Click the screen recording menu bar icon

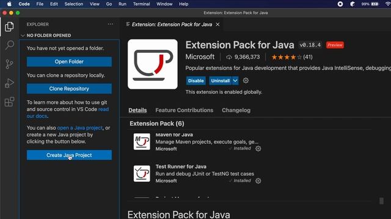click(340, 4)
